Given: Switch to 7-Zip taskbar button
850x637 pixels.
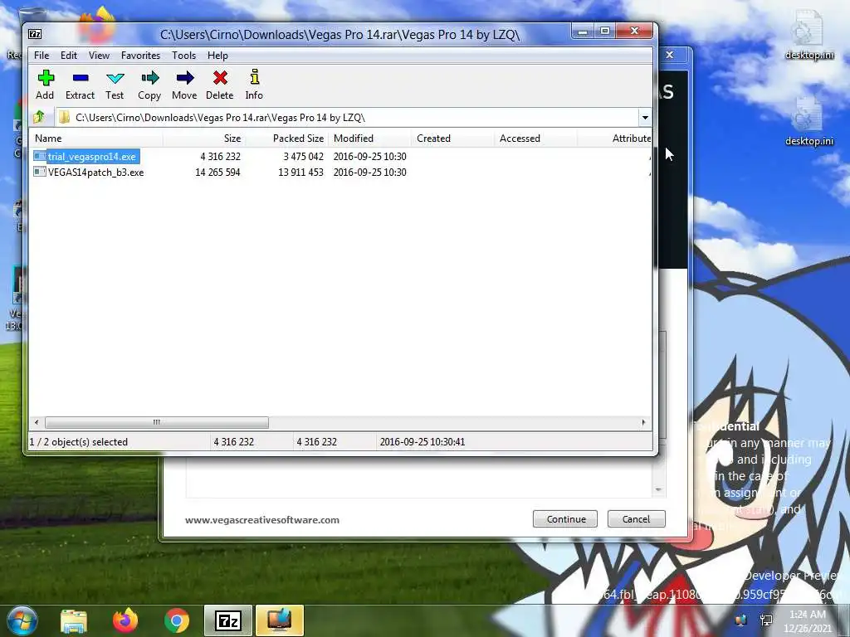Looking at the screenshot, I should (x=228, y=620).
